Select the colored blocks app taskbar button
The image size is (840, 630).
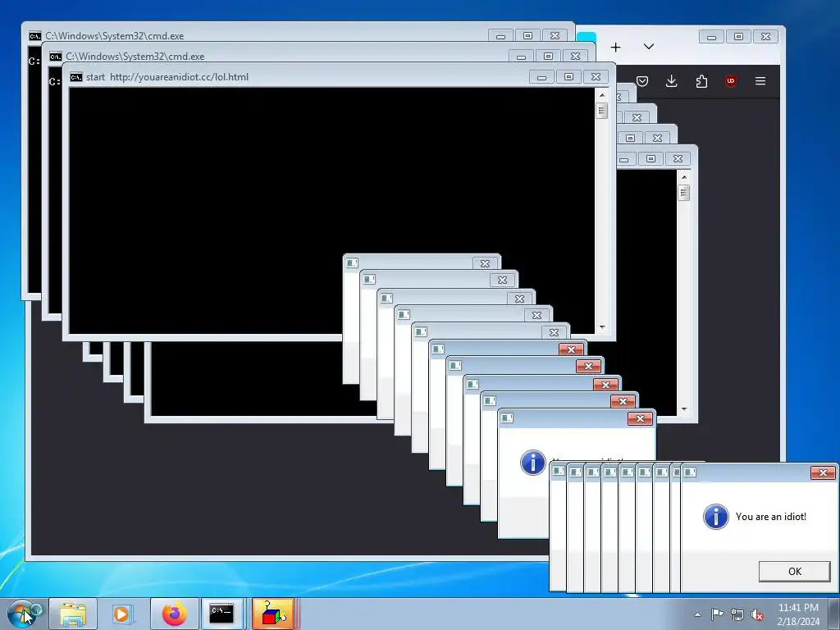pos(272,614)
